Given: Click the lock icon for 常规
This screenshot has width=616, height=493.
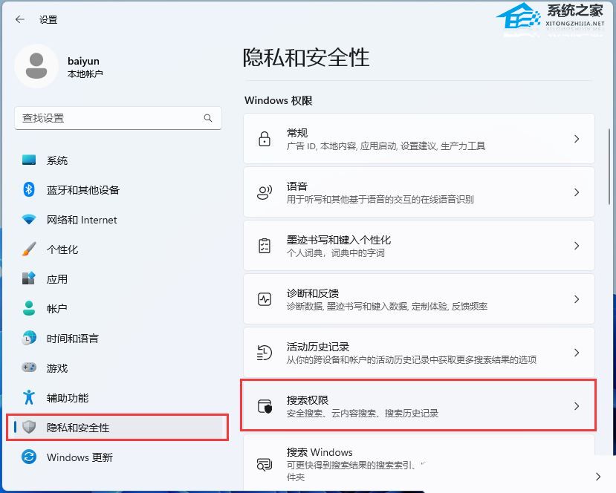Looking at the screenshot, I should point(265,139).
